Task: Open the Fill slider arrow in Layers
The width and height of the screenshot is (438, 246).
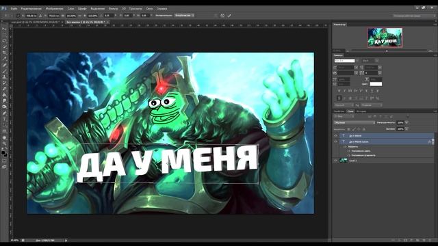Action: [407, 129]
